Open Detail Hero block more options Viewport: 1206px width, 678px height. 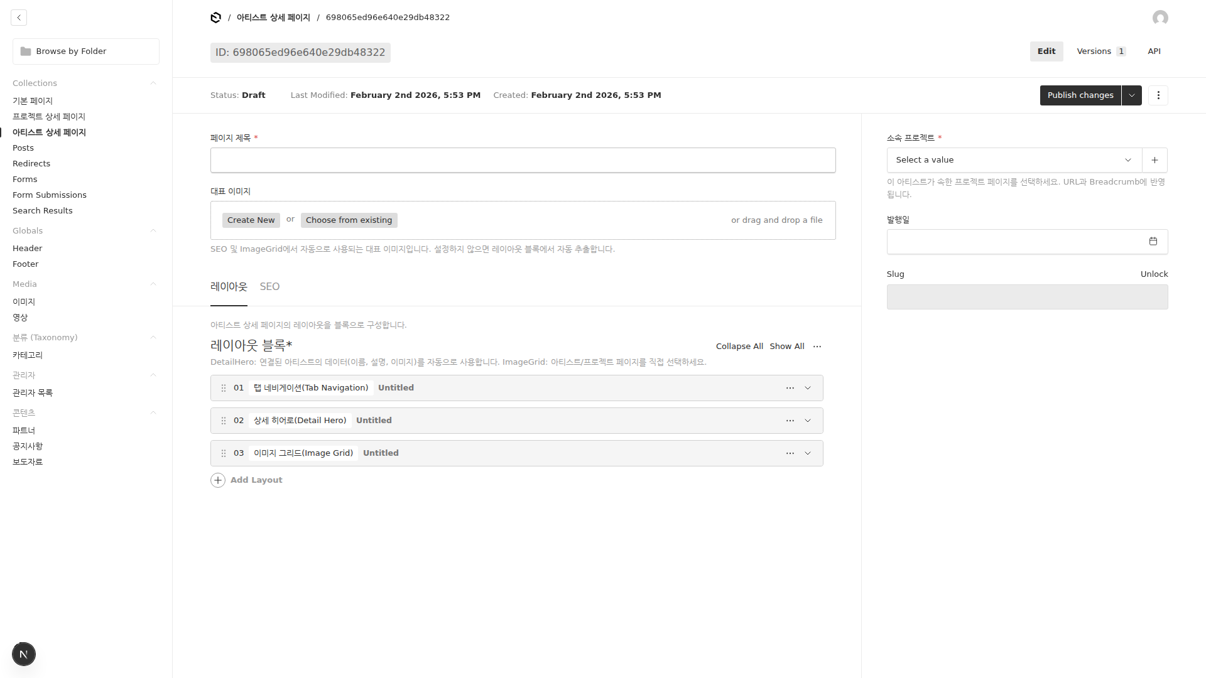pos(790,421)
